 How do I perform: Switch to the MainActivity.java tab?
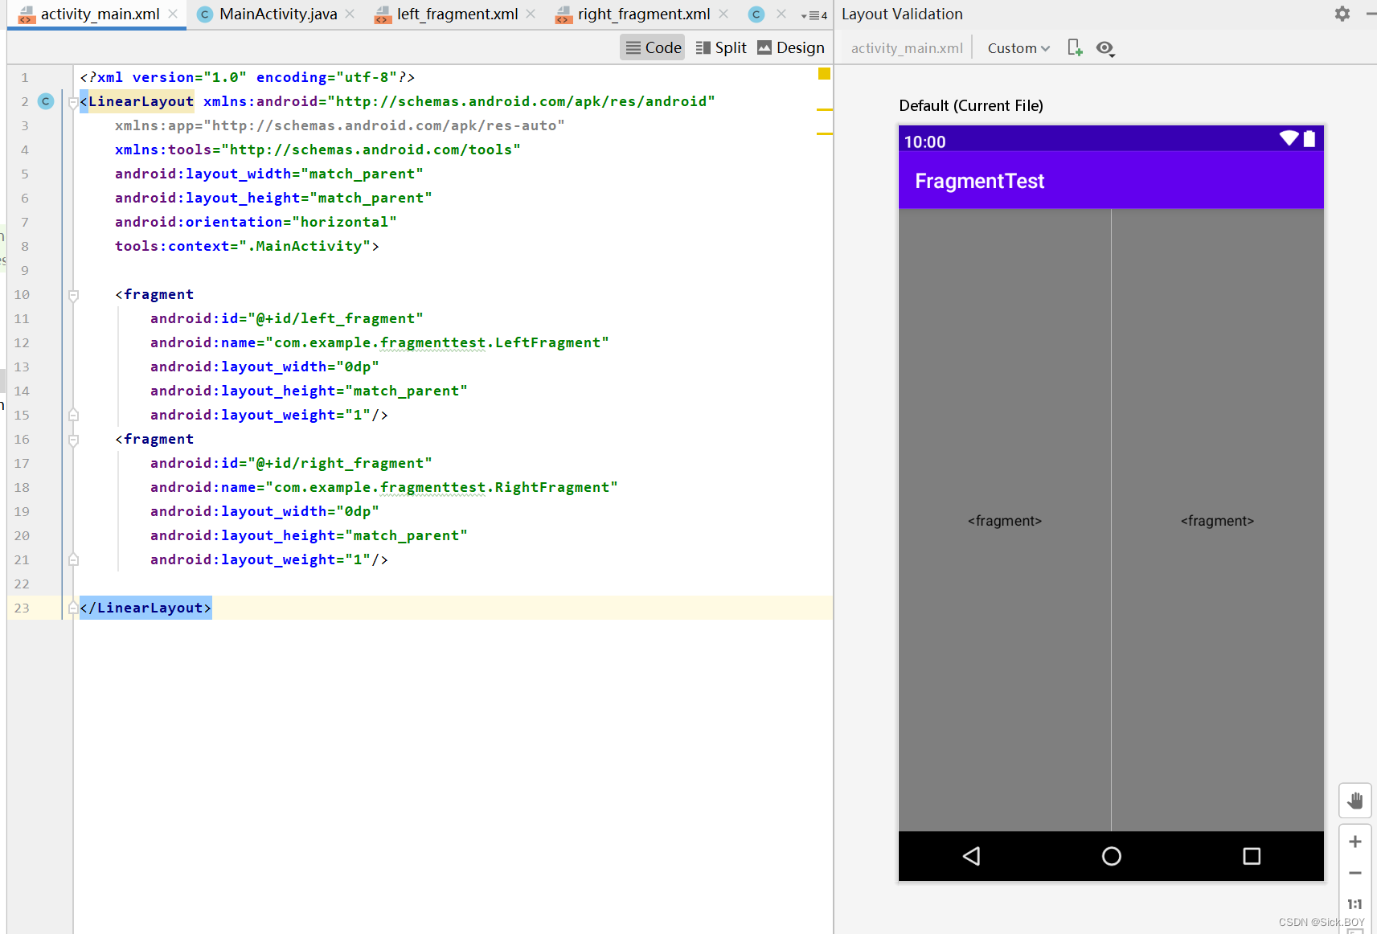point(277,14)
